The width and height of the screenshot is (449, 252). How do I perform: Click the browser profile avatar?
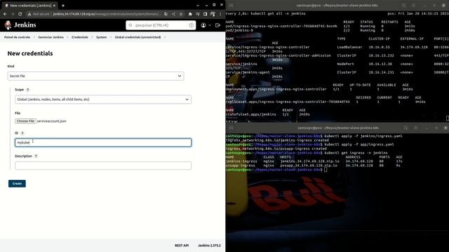coord(213,14)
